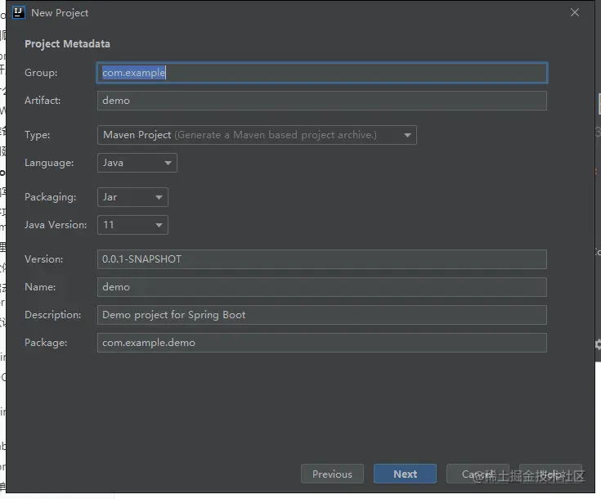Click the IntelliJ IDEA logo icon

pyautogui.click(x=18, y=12)
